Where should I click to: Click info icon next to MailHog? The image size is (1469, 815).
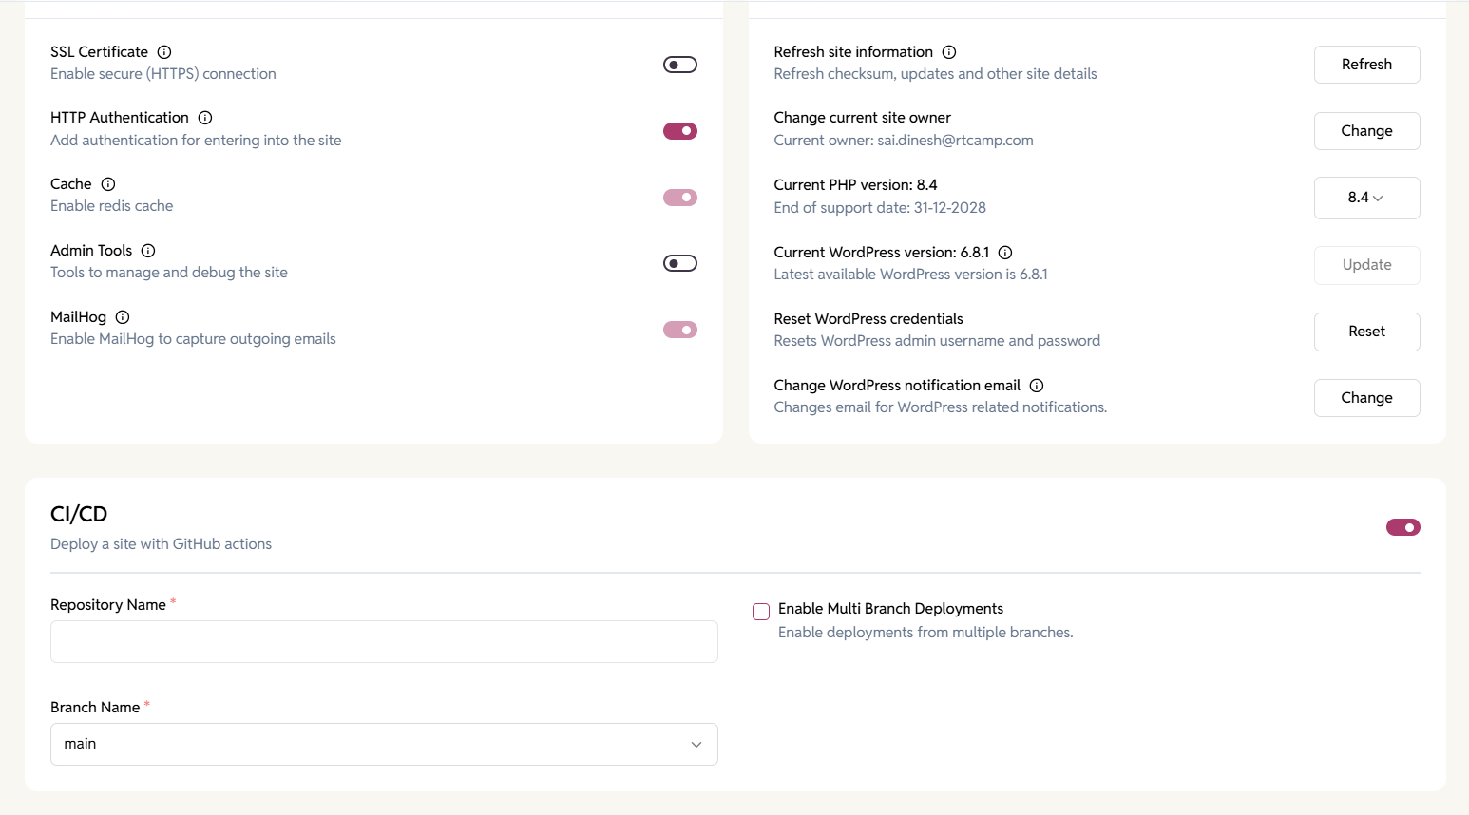pyautogui.click(x=123, y=317)
